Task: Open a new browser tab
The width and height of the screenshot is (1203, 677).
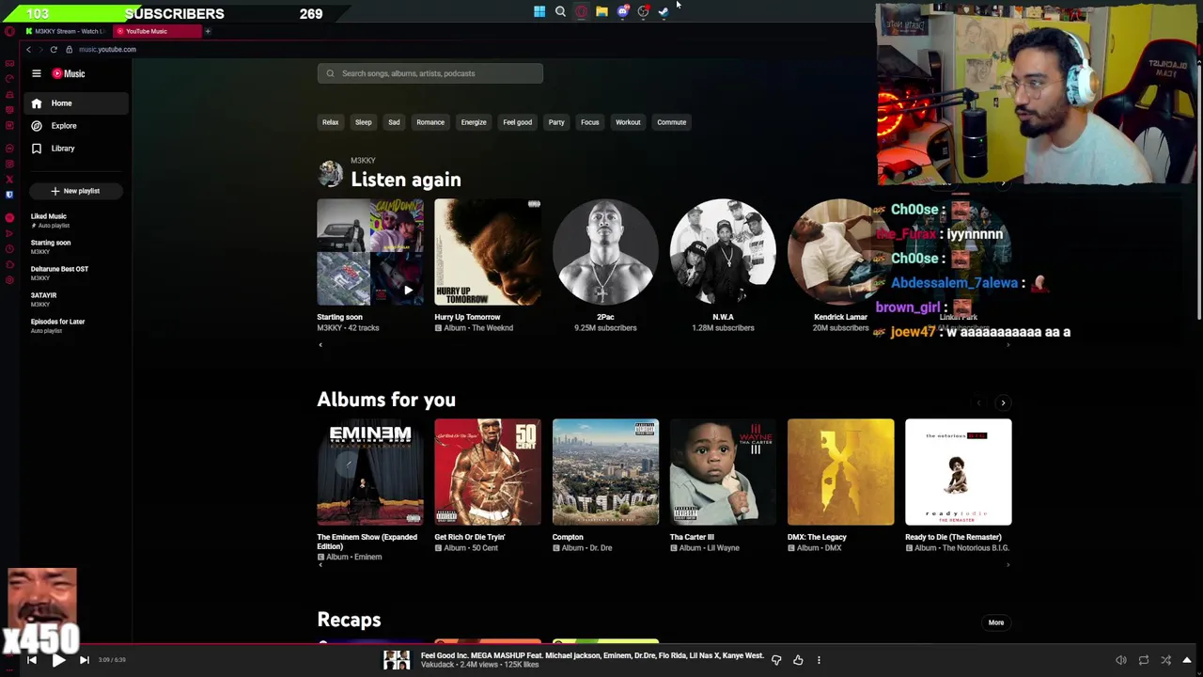Action: pos(208,31)
